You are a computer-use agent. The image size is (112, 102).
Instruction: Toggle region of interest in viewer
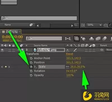[x=106, y=25]
